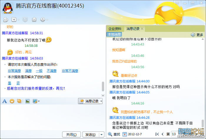Click the date 2012-12-7

[135, 134]
